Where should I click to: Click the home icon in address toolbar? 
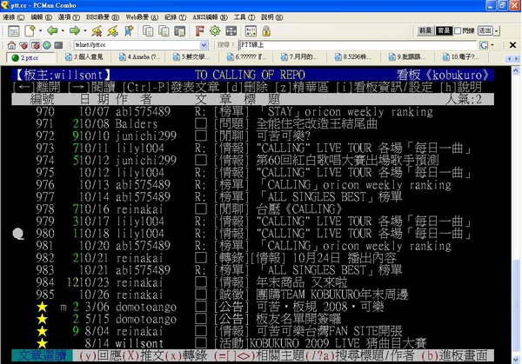(x=11, y=45)
